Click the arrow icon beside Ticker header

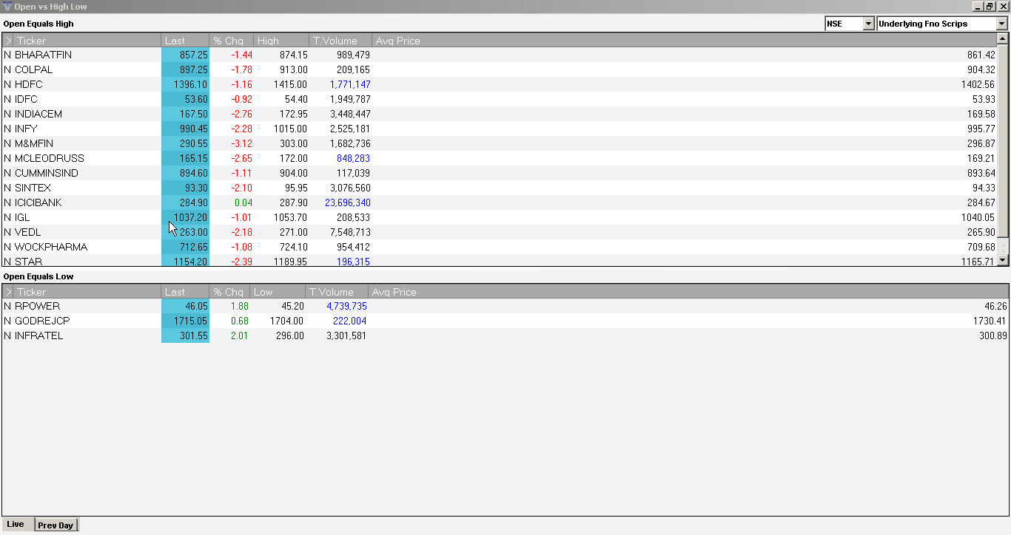tap(7, 40)
